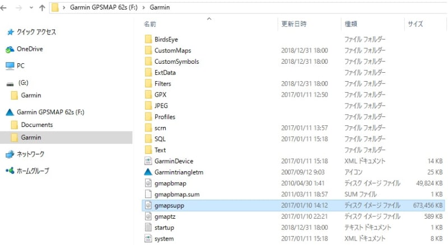Select the system XML file icon
Screen dimensions: 448x245
(x=148, y=238)
